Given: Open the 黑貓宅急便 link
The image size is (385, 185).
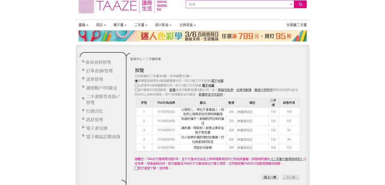Looking at the screenshot, I should pos(226,90).
